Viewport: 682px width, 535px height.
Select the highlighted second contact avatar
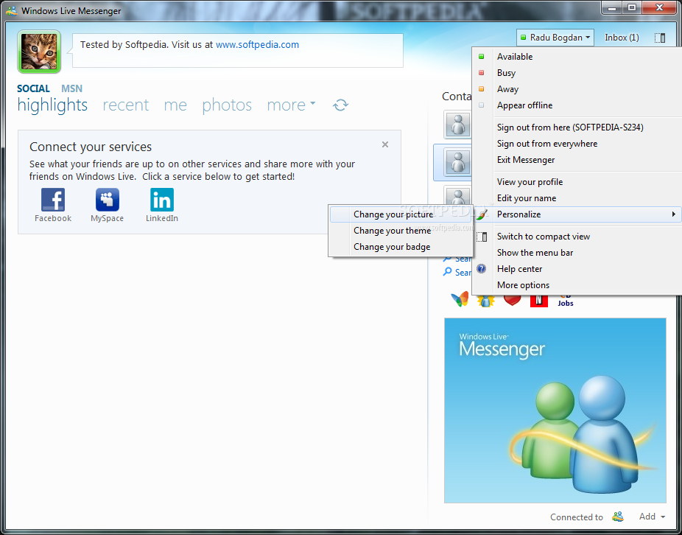(x=458, y=162)
